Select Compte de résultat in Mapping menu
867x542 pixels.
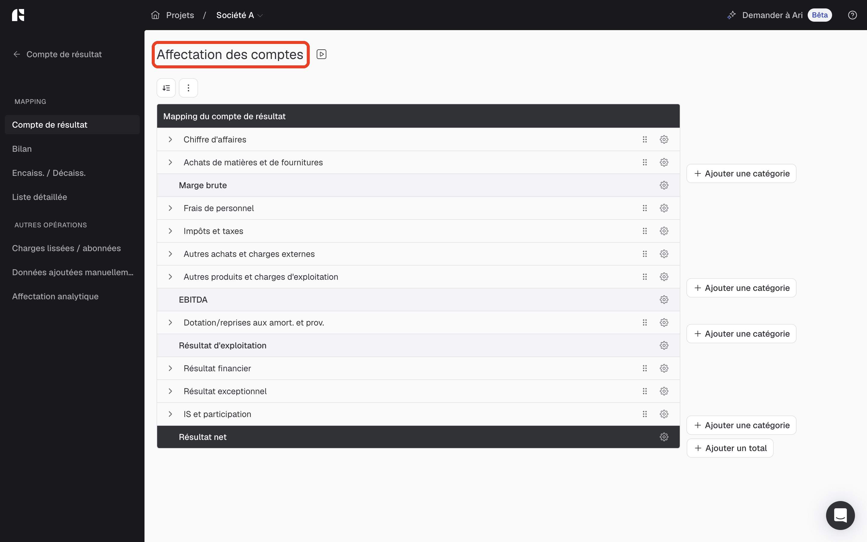point(72,125)
